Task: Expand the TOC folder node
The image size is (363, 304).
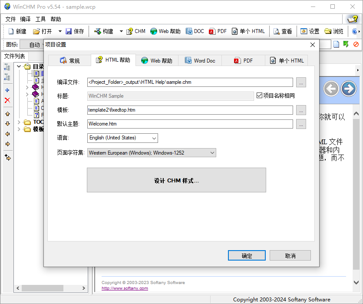Action: [19, 122]
